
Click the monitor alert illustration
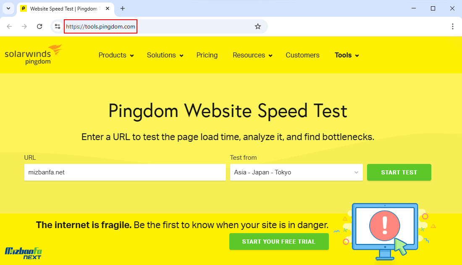tap(385, 231)
